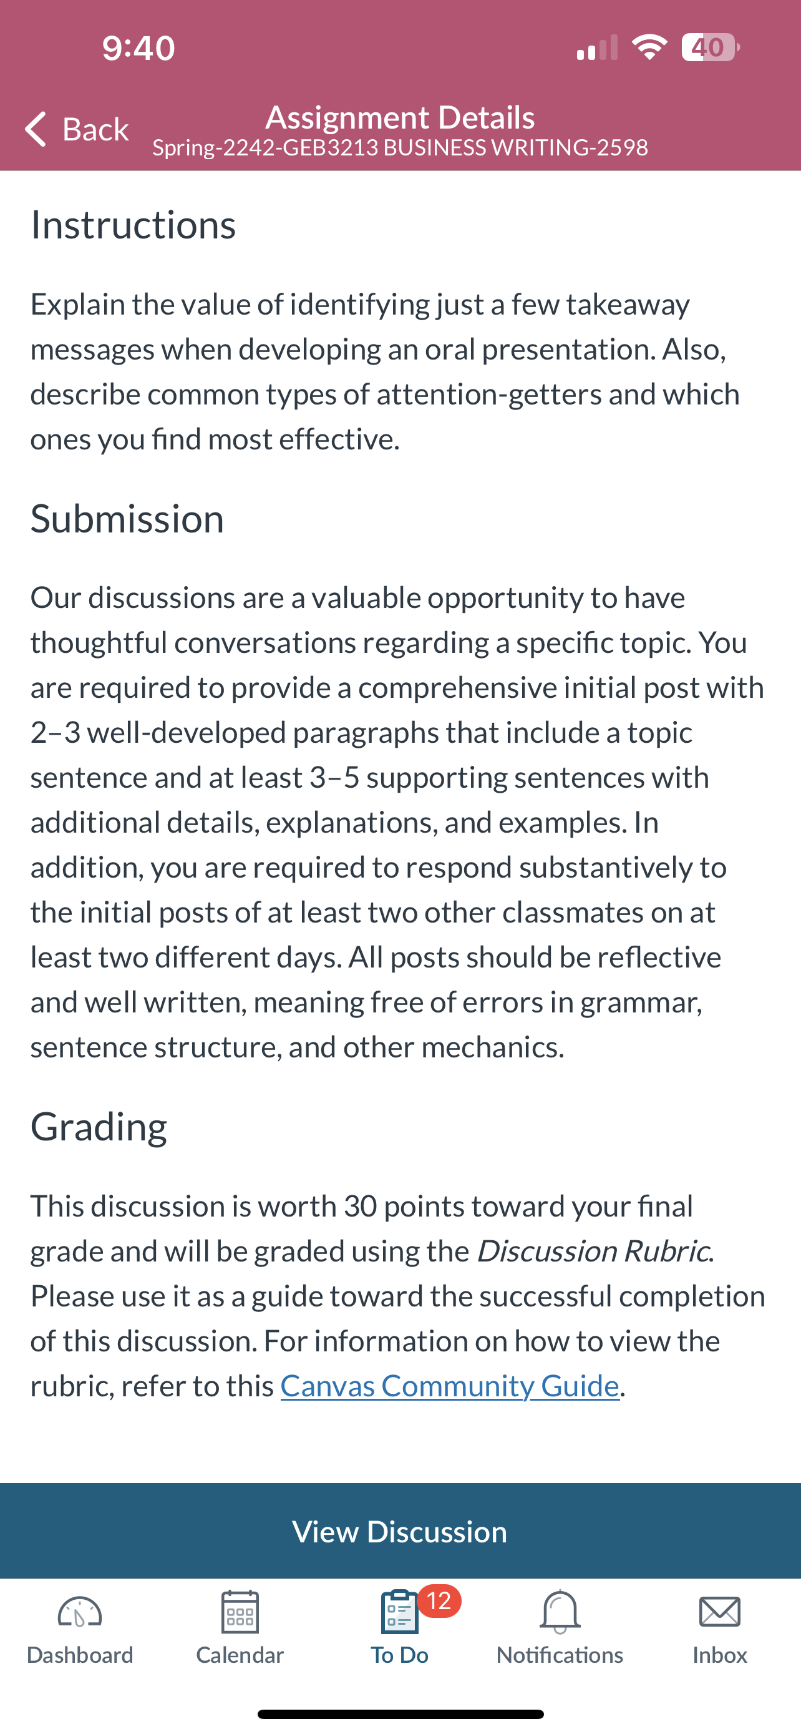
Task: Open the Inbox envelope icon
Action: click(x=720, y=1612)
